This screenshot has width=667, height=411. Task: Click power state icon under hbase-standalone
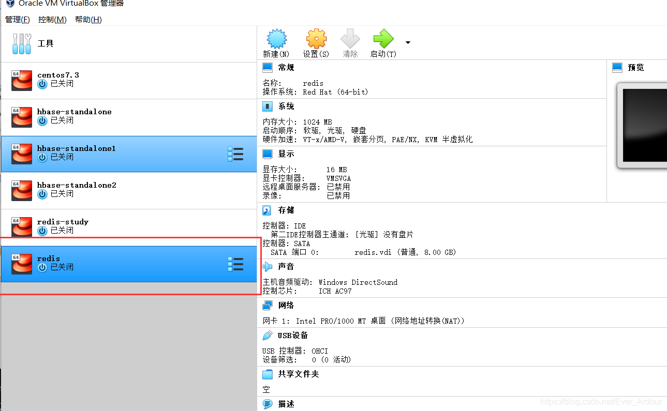(42, 120)
